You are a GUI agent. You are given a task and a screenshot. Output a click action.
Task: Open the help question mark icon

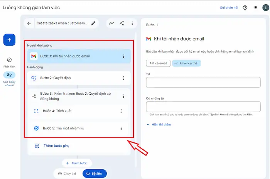(x=245, y=8)
